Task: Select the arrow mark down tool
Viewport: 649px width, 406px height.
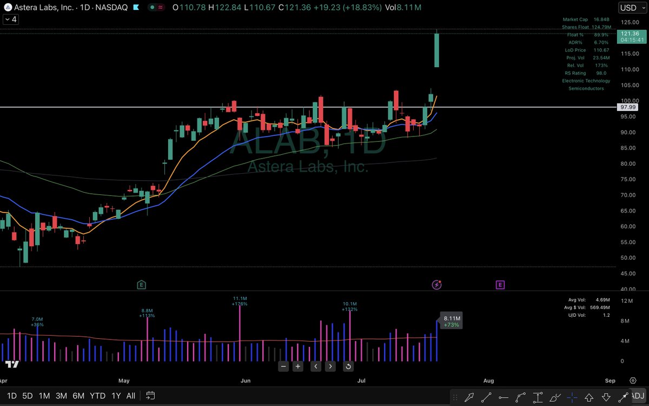Action: 606,397
